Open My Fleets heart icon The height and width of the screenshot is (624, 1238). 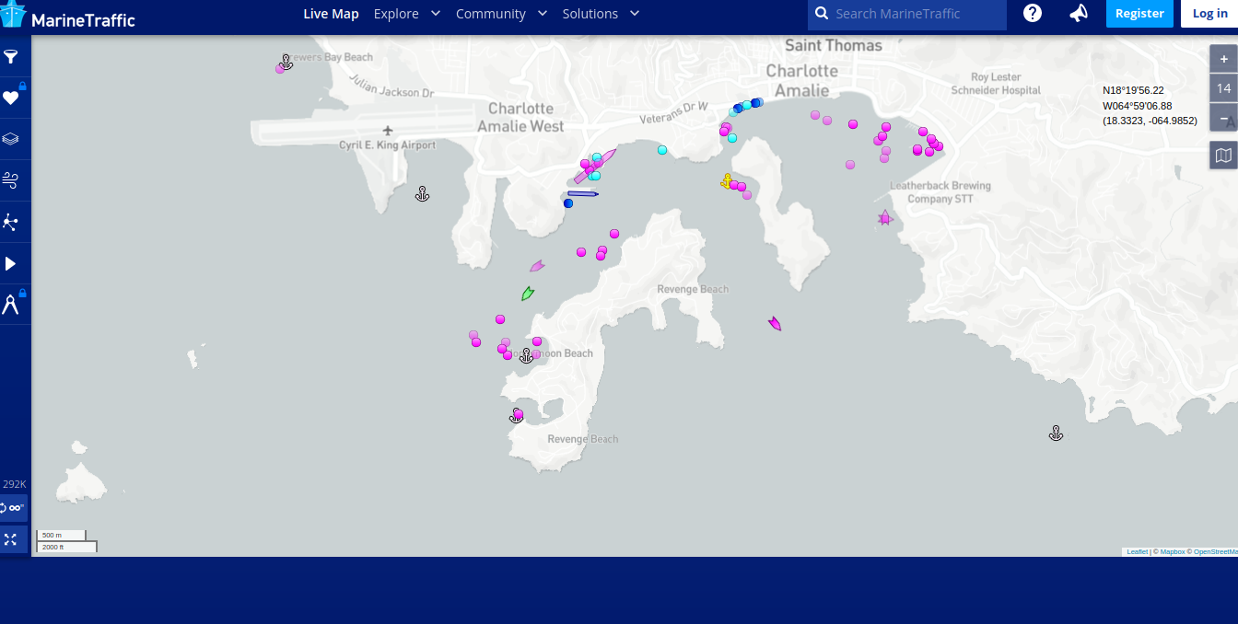tap(10, 98)
